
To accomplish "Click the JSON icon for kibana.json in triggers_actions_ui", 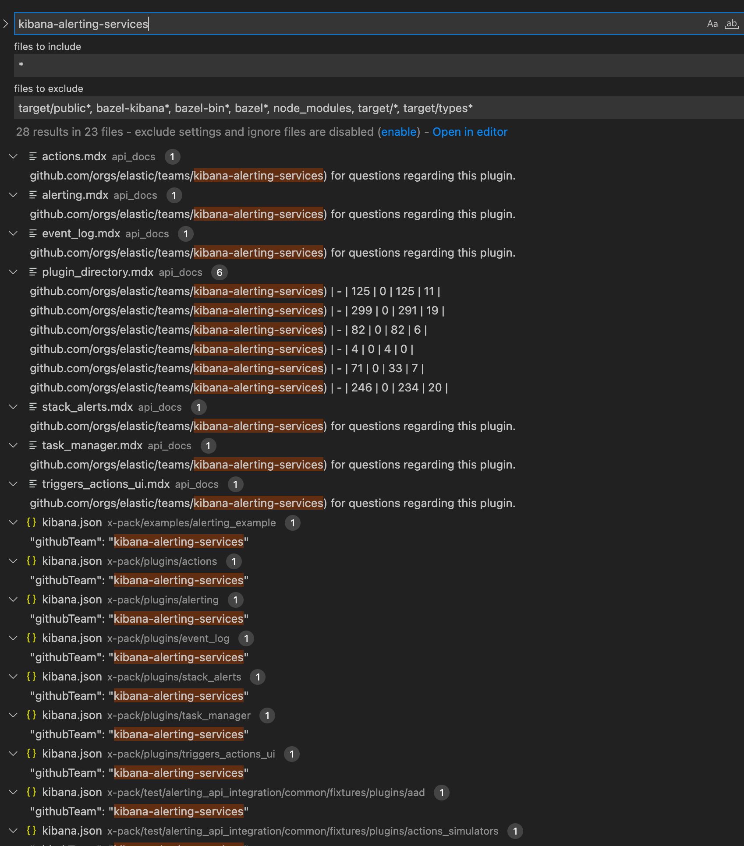I will coord(31,754).
